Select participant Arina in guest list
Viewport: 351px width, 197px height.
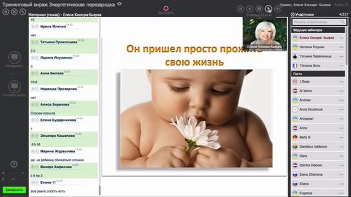318,128
